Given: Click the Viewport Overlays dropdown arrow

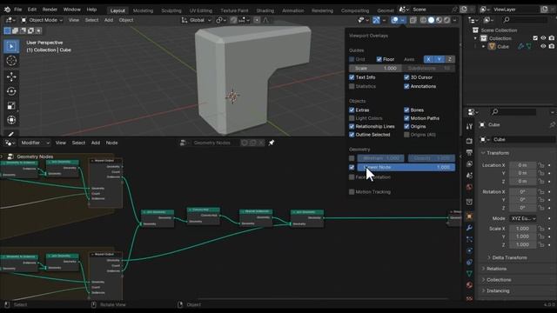Looking at the screenshot, I should 402,20.
